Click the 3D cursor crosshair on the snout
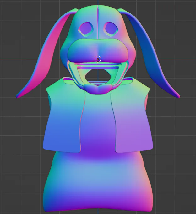 [x=98, y=59]
